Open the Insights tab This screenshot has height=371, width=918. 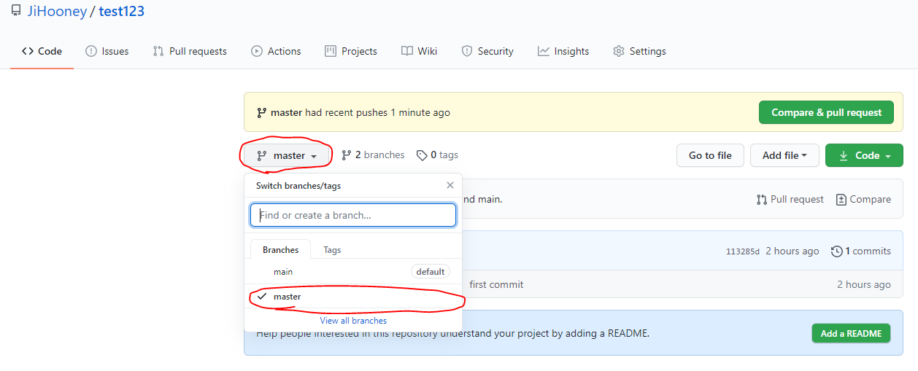(x=563, y=51)
